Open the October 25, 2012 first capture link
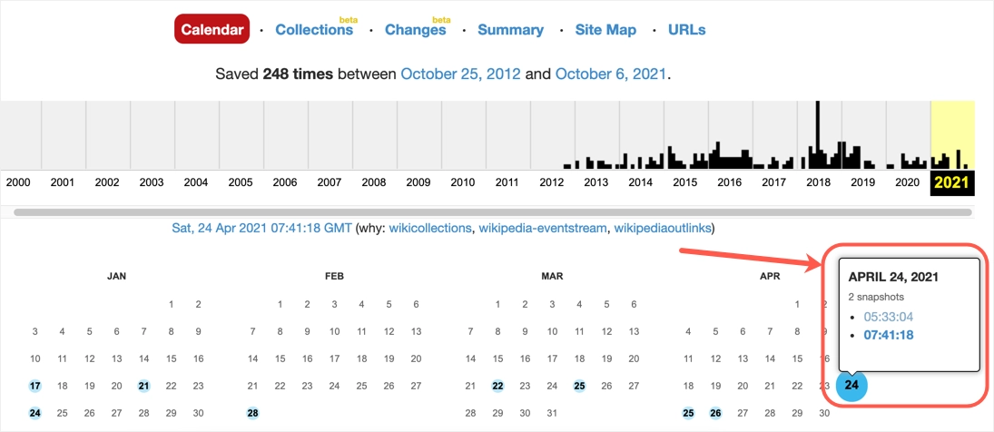The height and width of the screenshot is (432, 994). tap(461, 74)
